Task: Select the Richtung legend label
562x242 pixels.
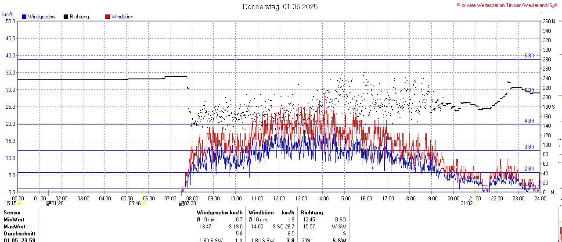Action: point(79,17)
